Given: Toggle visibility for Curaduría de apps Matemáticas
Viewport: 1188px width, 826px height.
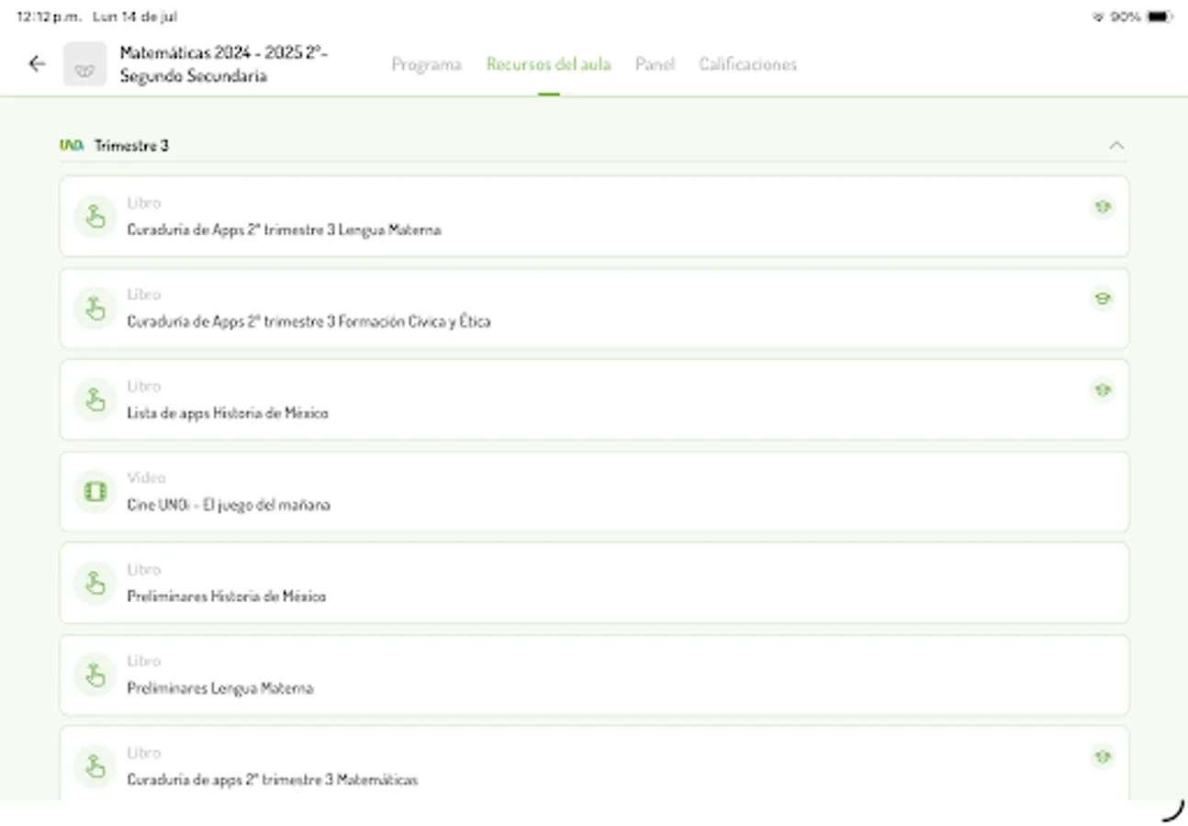Looking at the screenshot, I should click(x=1102, y=757).
